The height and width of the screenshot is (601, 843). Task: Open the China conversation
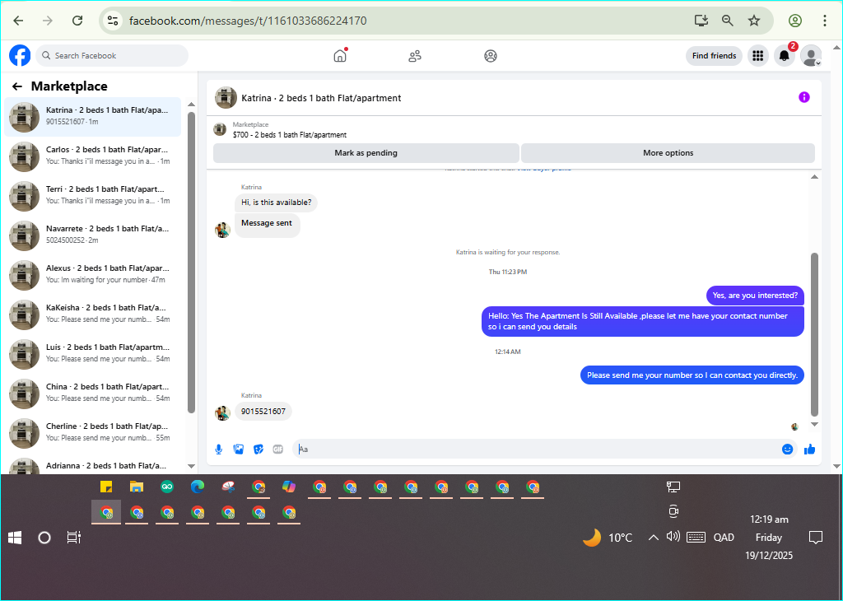tap(92, 393)
